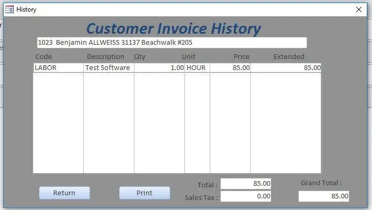Click the Total : label
This screenshot has width=372, height=210.
tap(208, 185)
